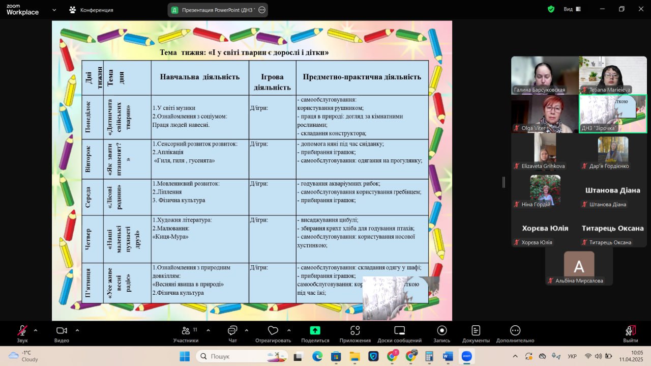The width and height of the screenshot is (651, 366).
Task: Open the Чат chat panel
Action: [x=232, y=333]
